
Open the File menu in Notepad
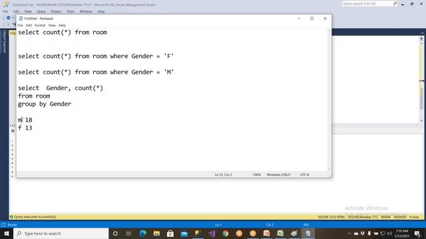click(x=20, y=25)
